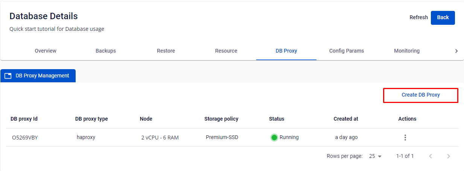Click the DB proxy Id column header
This screenshot has width=464, height=171.
tap(24, 119)
